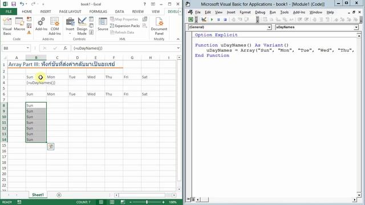Click Full Module View button
The height and width of the screenshot is (205, 365).
pyautogui.click(x=193, y=199)
